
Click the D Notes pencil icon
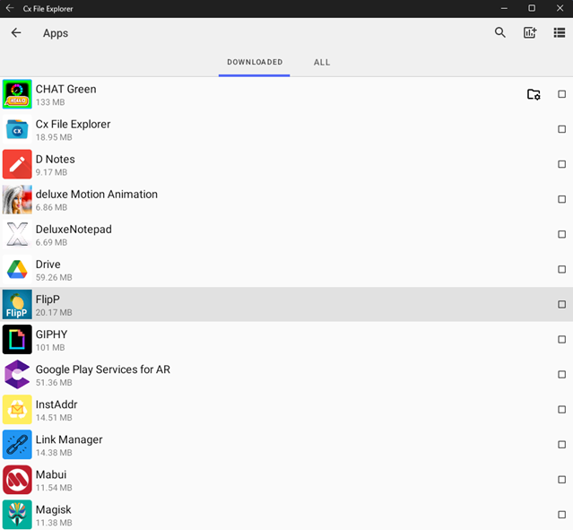click(x=17, y=165)
